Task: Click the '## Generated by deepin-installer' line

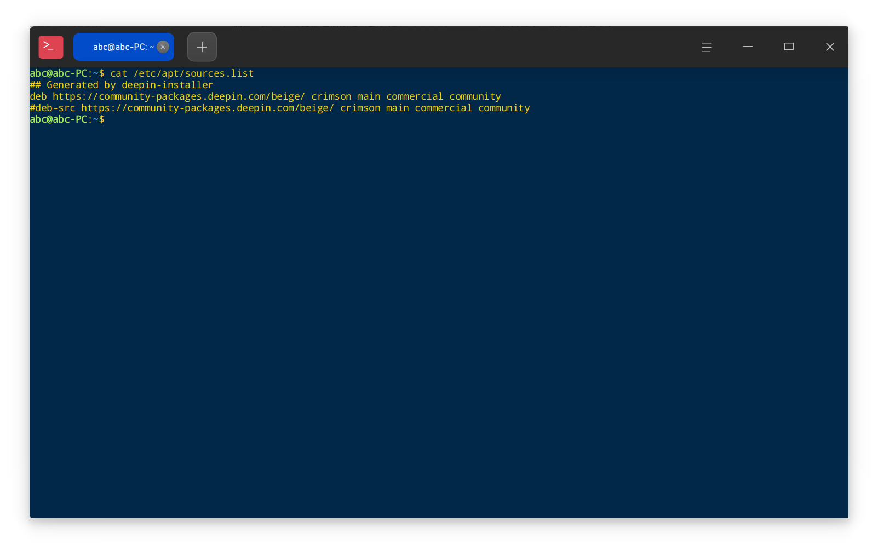Action: click(121, 85)
